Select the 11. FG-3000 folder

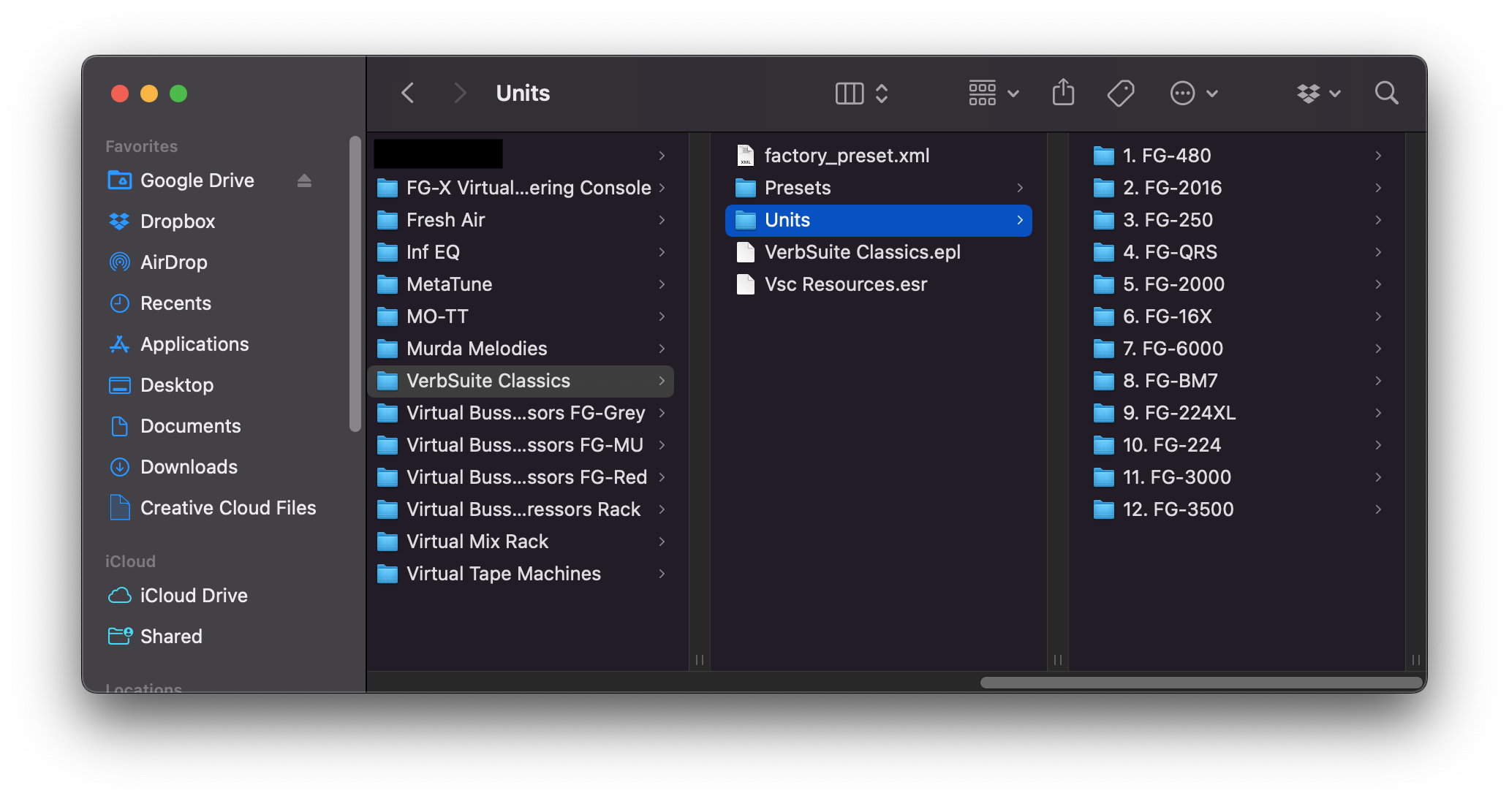(x=1237, y=477)
